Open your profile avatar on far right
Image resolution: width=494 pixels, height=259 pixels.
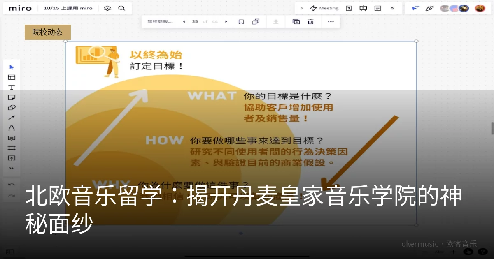(480, 8)
